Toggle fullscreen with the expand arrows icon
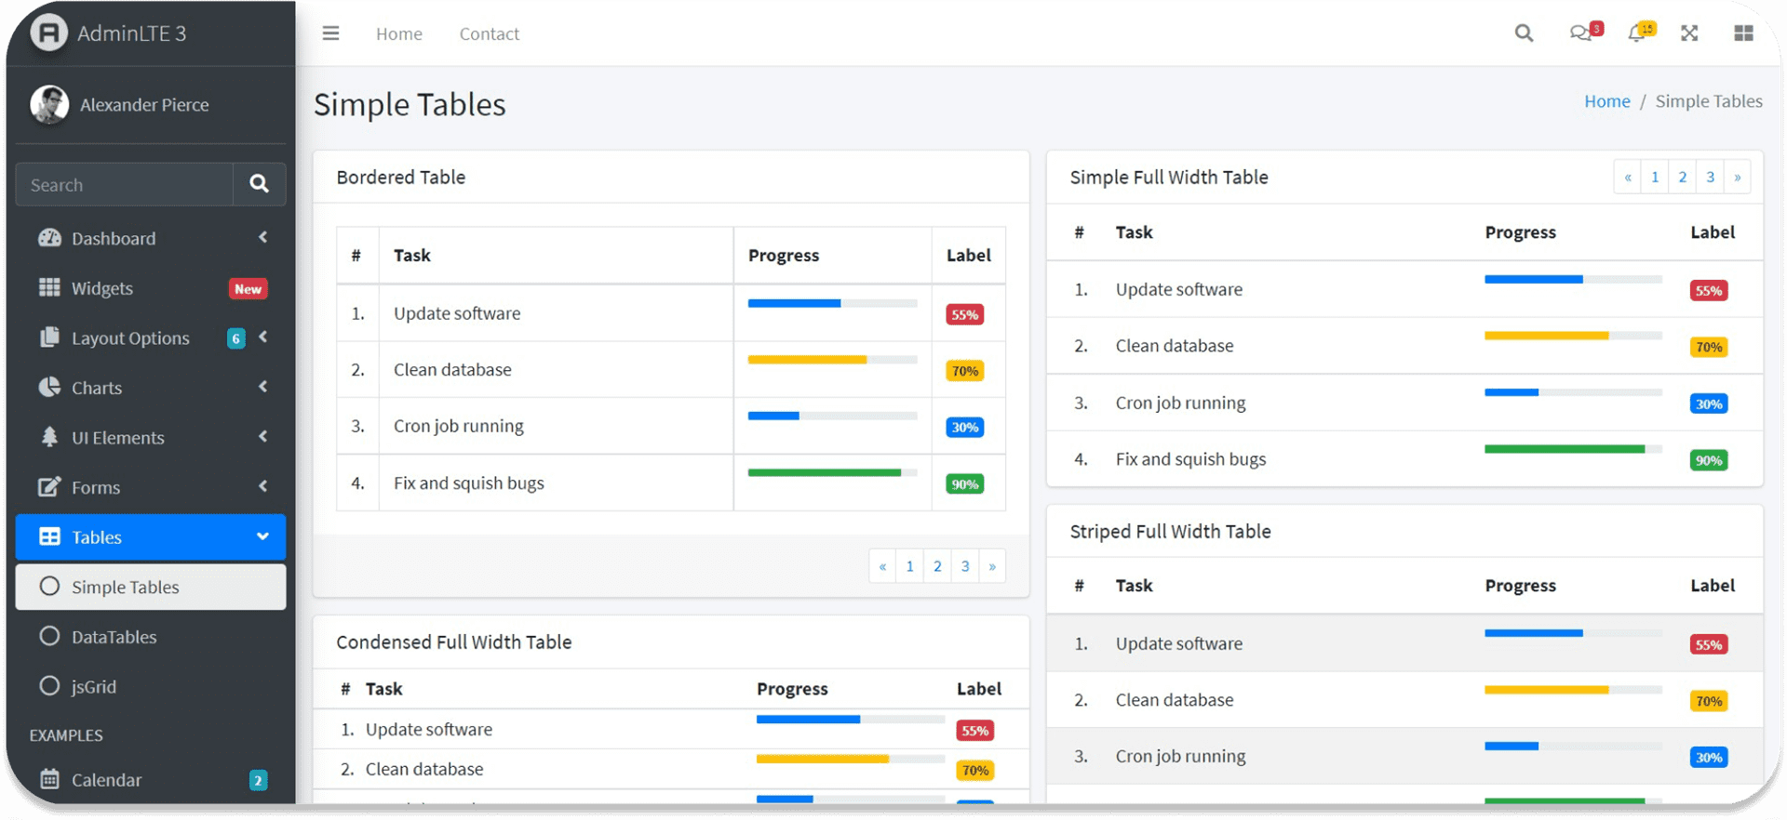1787x820 pixels. tap(1689, 33)
